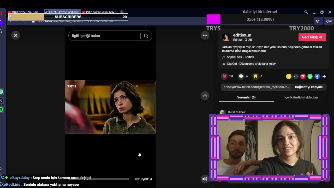334x188 pixels.
Task: Open the browser cube extensions icon
Action: click(318, 21)
